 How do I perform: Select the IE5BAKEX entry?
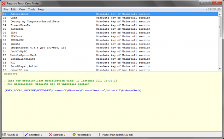tap(110, 40)
